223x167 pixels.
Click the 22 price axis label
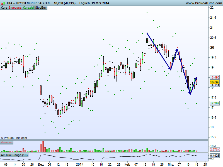tap(212, 8)
